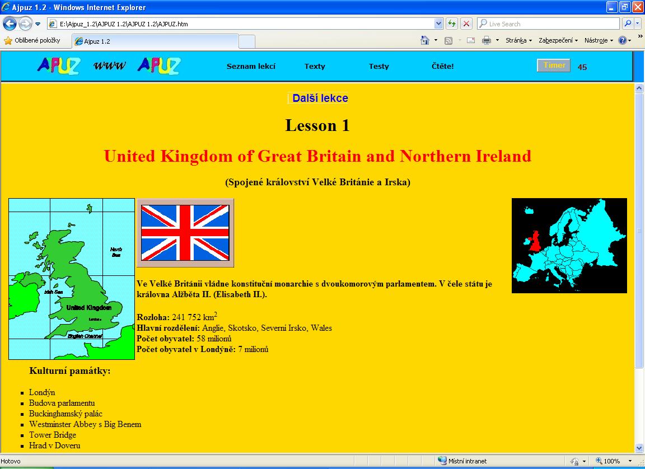Click the Internet Explorer title bar icon
Screen dimensions: 645x469
pos(6,7)
